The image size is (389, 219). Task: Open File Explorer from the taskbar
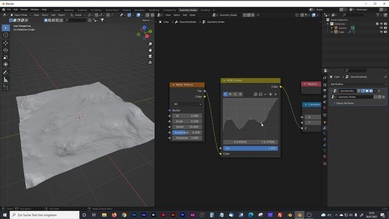click(x=104, y=215)
